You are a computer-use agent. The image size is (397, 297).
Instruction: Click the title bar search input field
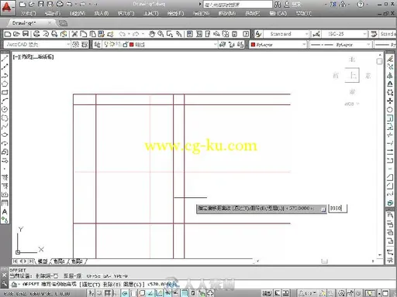click(x=238, y=4)
